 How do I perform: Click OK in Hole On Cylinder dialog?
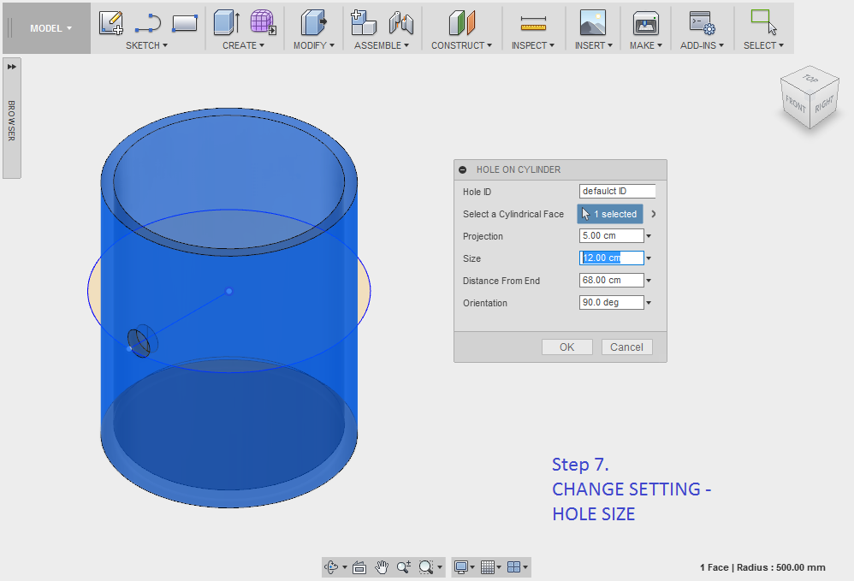tap(566, 347)
